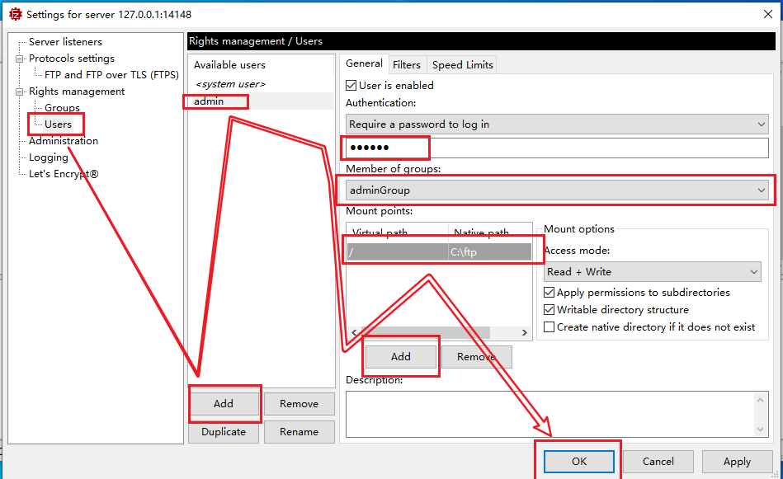The height and width of the screenshot is (479, 783).
Task: Click the Description box scroll down arrow
Action: coord(761,429)
